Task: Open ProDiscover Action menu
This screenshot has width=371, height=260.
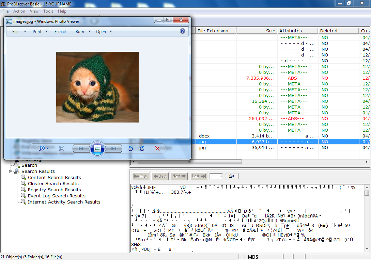Action: (x=19, y=11)
